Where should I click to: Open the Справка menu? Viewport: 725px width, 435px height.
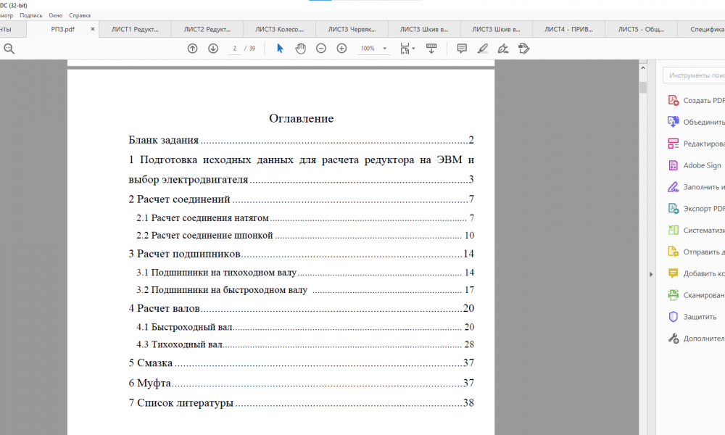pyautogui.click(x=80, y=14)
